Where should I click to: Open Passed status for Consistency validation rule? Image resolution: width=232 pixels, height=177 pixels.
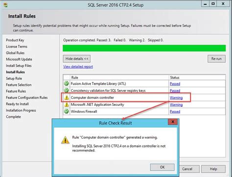(x=175, y=91)
